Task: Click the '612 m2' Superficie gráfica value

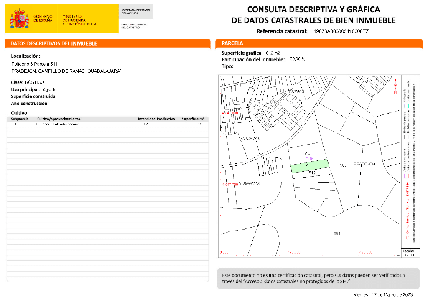Action: [273, 53]
